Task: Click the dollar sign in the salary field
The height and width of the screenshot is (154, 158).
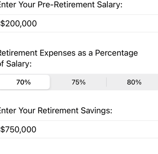Action: pyautogui.click(x=3, y=24)
